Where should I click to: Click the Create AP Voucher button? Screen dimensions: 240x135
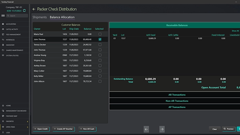63,129
